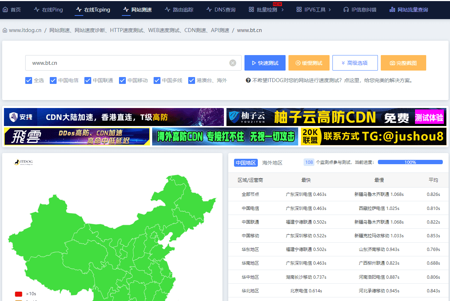The height and width of the screenshot is (301, 450).
Task: Expand 高级选项 advanced options
Action: [x=355, y=63]
